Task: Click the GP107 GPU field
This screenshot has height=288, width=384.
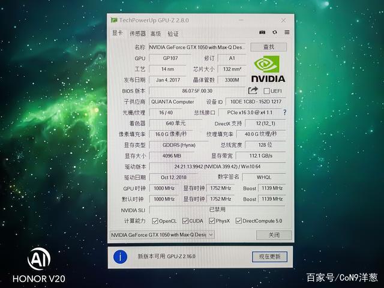Action: (x=170, y=58)
